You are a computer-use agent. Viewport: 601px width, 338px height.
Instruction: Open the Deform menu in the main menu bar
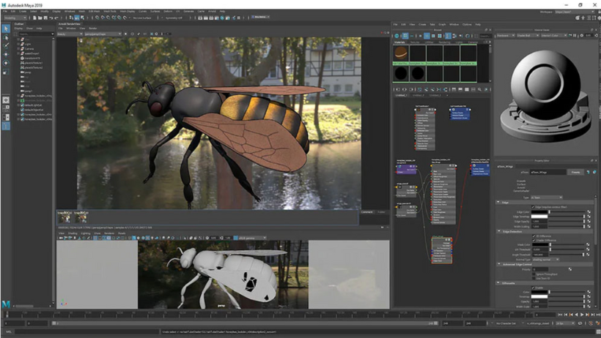coord(168,12)
